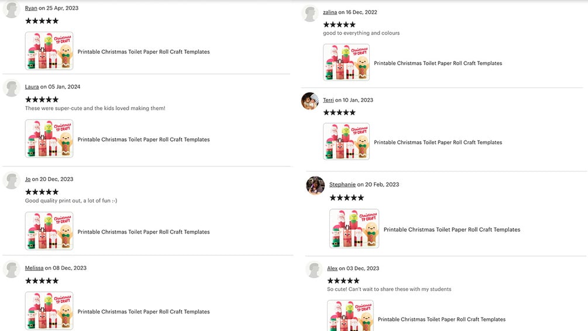Open product thumbnail in Stephanie's review
This screenshot has height=331, width=588.
pyautogui.click(x=354, y=228)
